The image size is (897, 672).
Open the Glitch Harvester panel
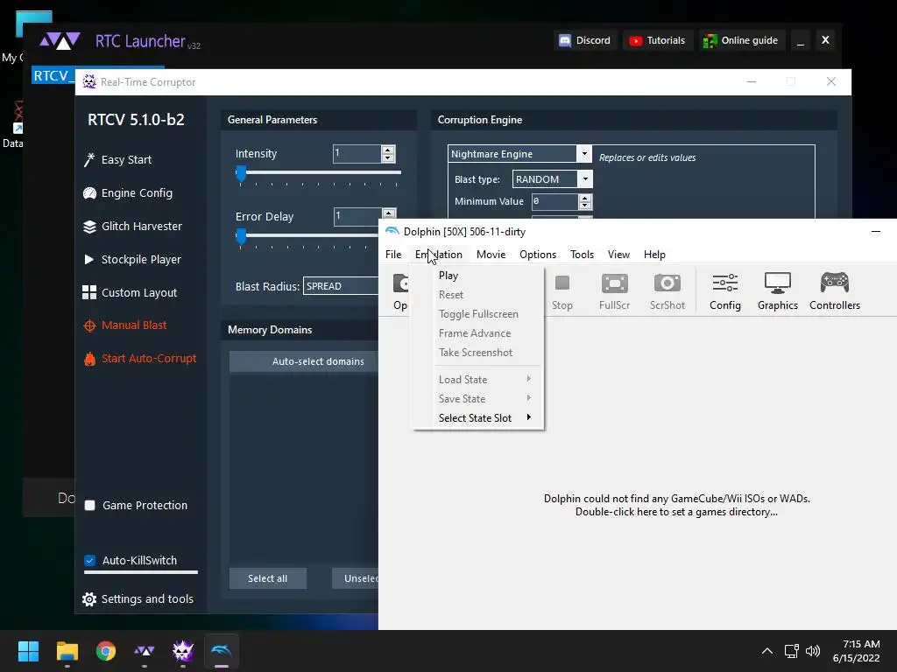point(133,227)
